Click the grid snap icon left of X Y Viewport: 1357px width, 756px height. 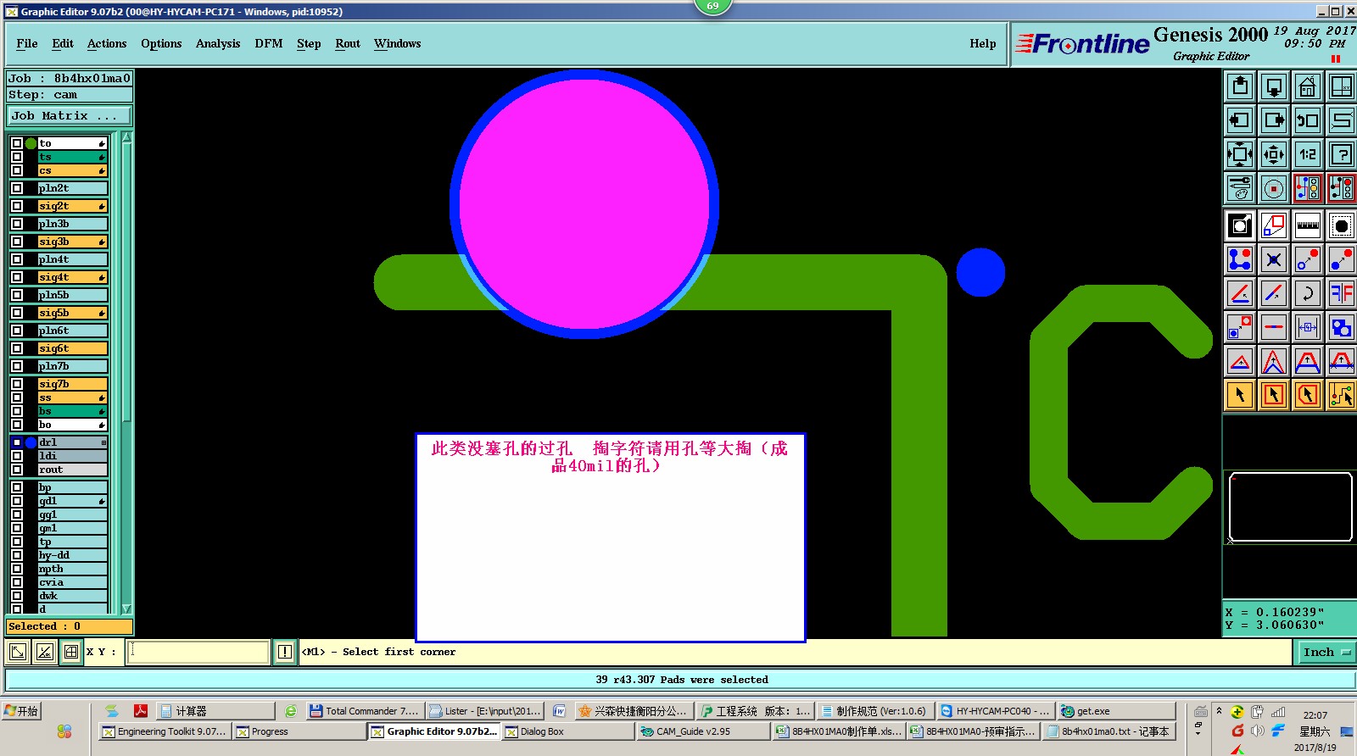pyautogui.click(x=71, y=652)
